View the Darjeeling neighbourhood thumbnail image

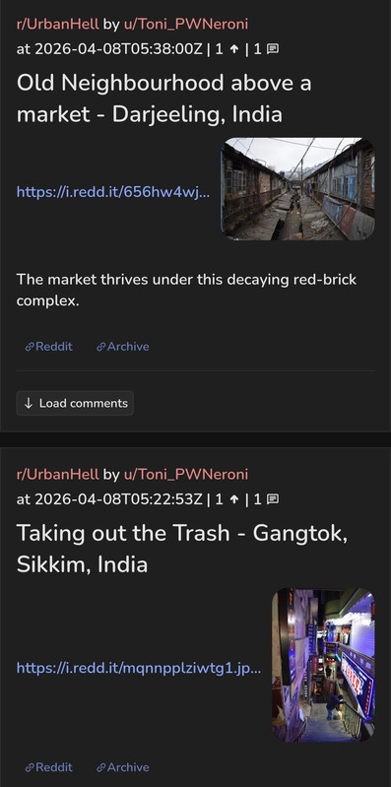pyautogui.click(x=297, y=189)
